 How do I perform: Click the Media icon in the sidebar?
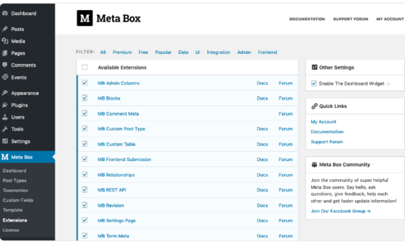tap(5, 41)
